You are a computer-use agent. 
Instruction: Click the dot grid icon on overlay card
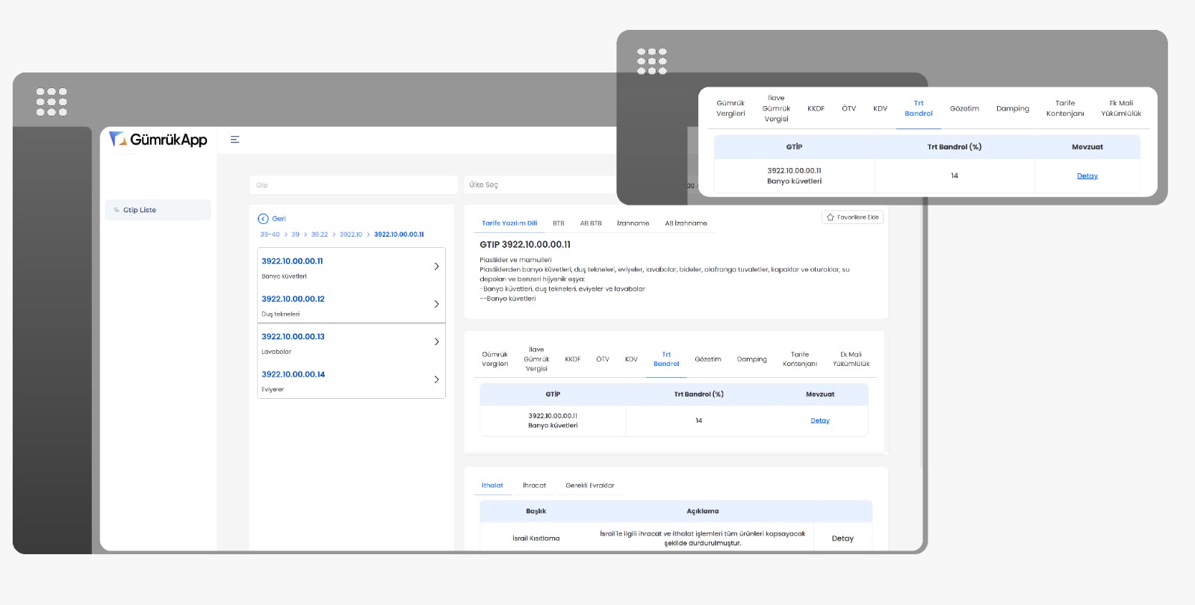(x=652, y=61)
